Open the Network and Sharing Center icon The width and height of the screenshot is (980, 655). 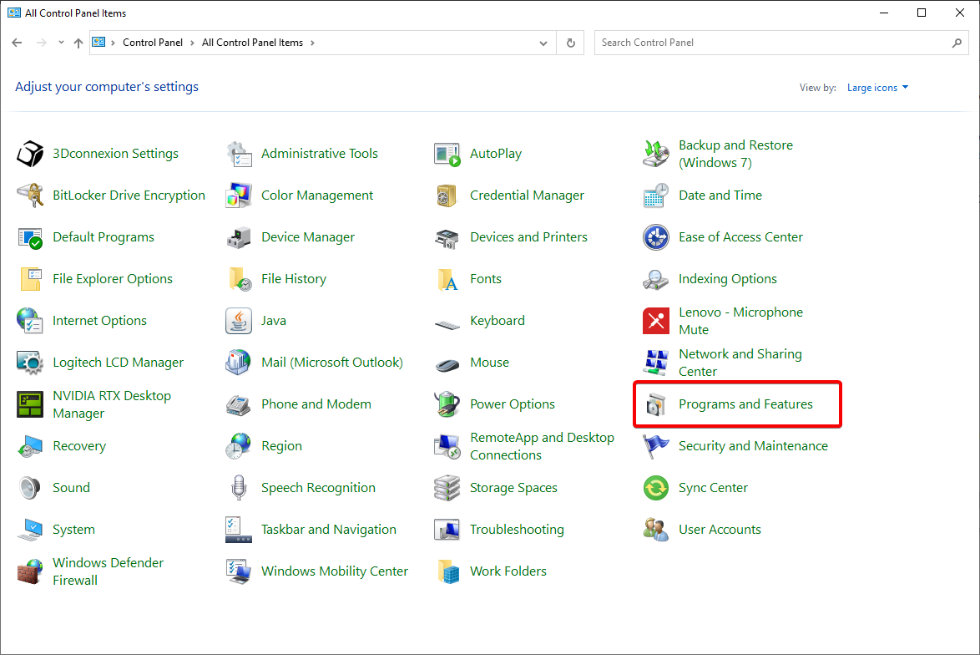click(x=656, y=363)
